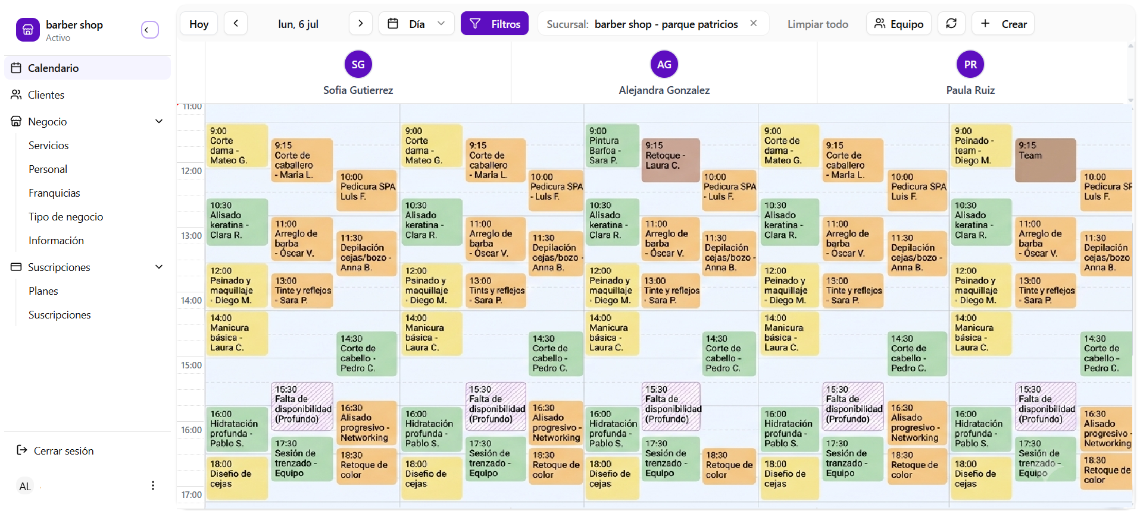Open the 9:15 Team appointment block
This screenshot has height=511, width=1140.
1045,160
